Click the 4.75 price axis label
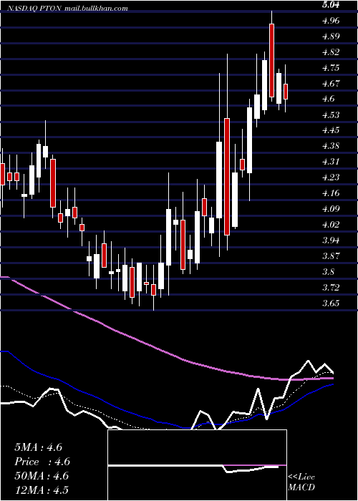This screenshot has height=501, width=358. [331, 68]
